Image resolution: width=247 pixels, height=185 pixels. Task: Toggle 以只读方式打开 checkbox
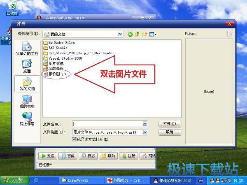[74, 139]
